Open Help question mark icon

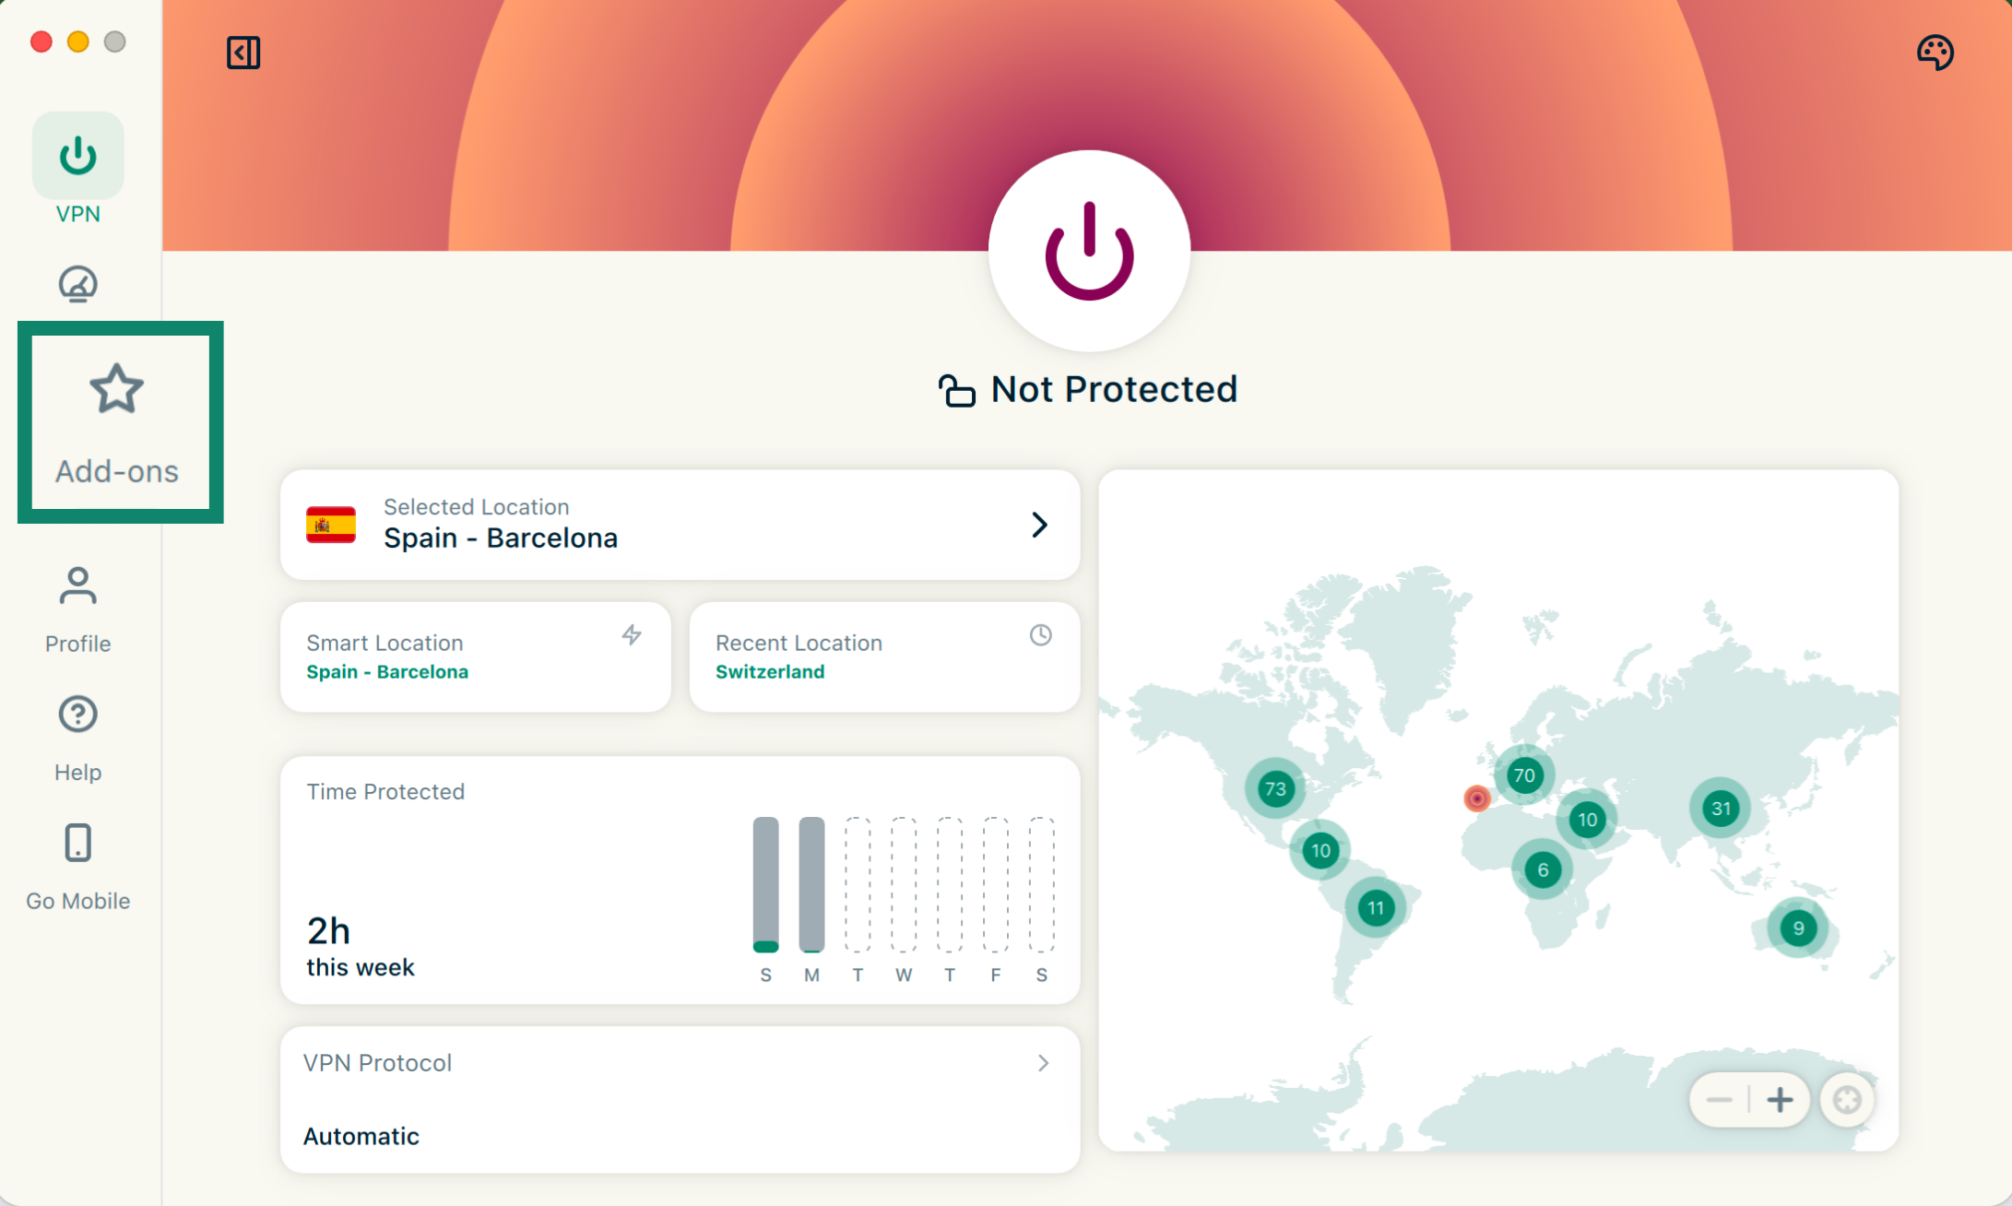78,715
